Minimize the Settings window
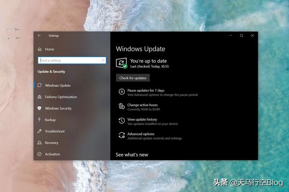This screenshot has height=192, width=289. (231, 36)
